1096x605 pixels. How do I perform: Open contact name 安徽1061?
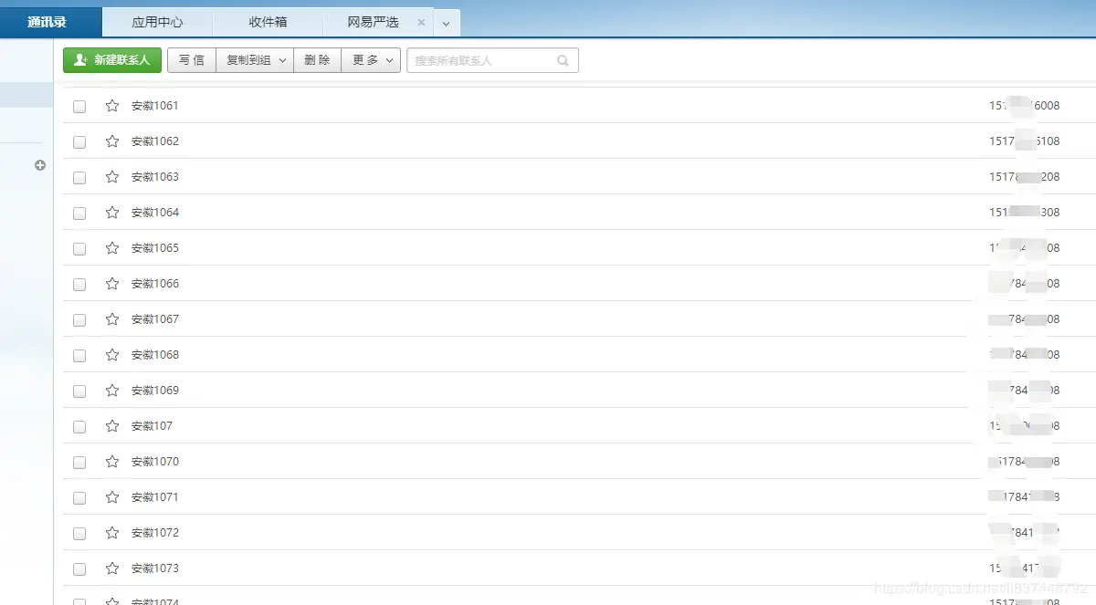click(155, 106)
